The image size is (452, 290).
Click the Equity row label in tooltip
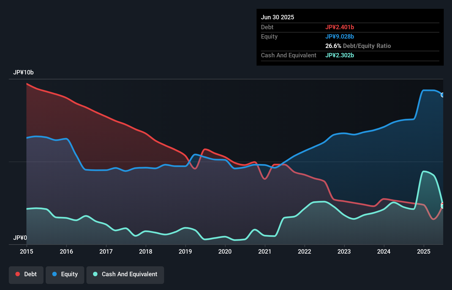pyautogui.click(x=269, y=36)
